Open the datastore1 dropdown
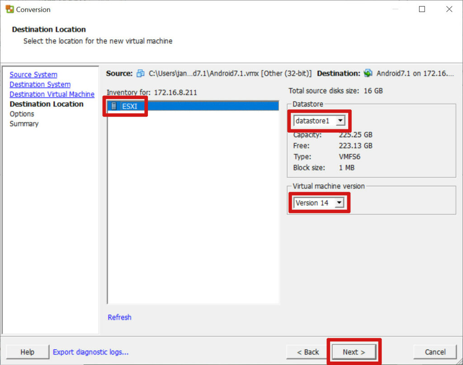The image size is (463, 365). tap(320, 120)
